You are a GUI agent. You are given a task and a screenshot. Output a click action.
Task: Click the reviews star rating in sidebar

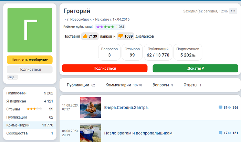point(34,109)
